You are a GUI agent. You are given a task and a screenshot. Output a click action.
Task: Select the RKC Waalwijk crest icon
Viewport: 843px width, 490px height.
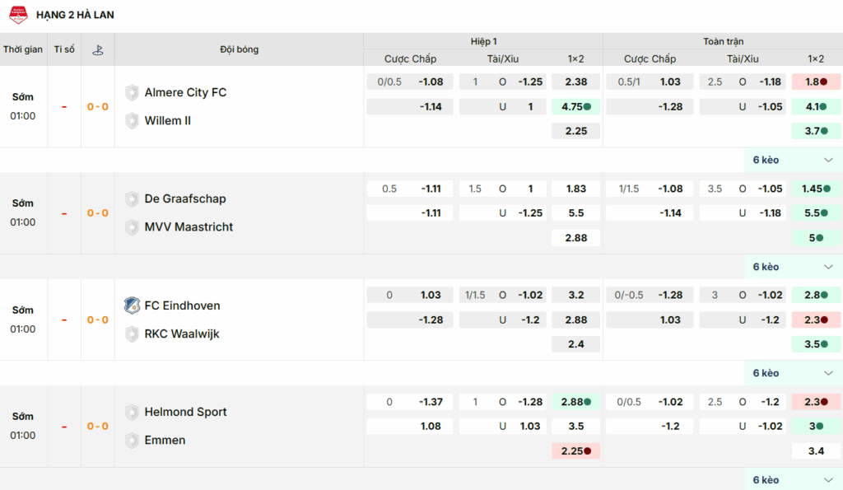click(x=132, y=334)
